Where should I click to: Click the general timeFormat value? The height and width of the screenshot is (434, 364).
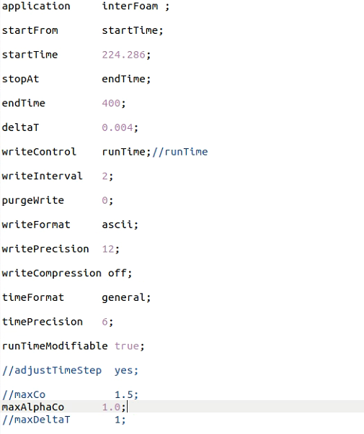(123, 297)
